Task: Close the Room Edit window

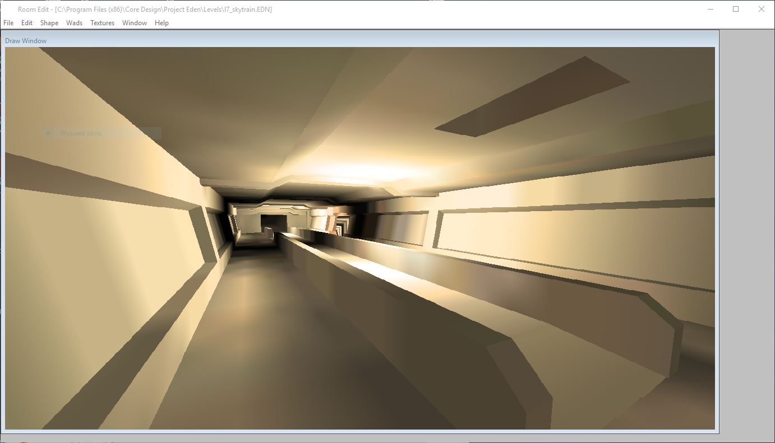Action: 762,9
